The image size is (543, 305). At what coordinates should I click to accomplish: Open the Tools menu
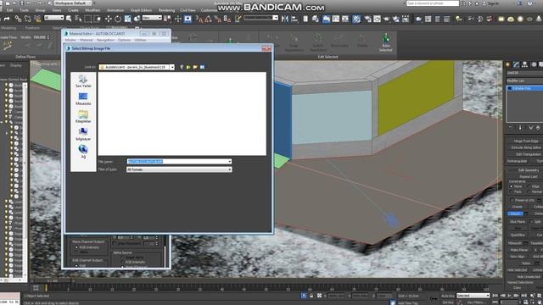click(25, 10)
